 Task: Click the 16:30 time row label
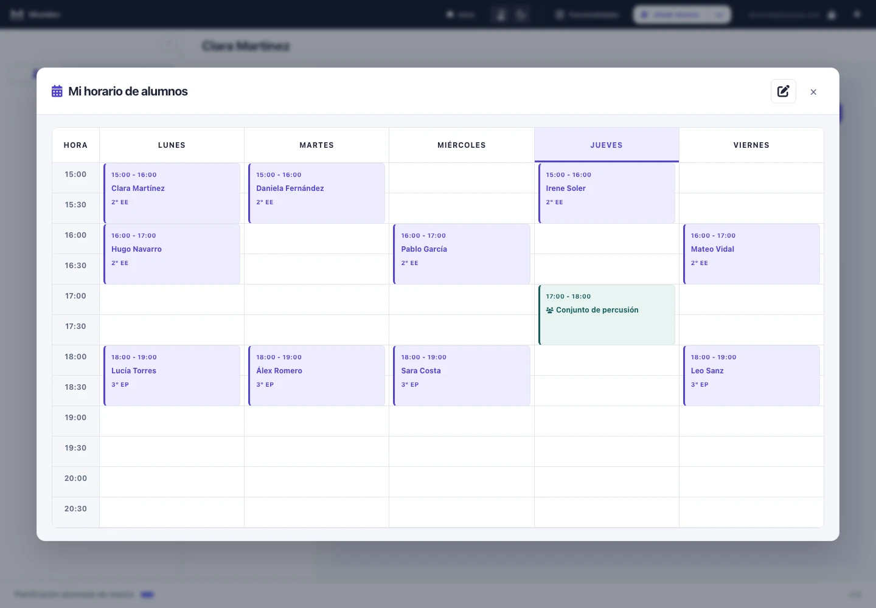coord(75,266)
